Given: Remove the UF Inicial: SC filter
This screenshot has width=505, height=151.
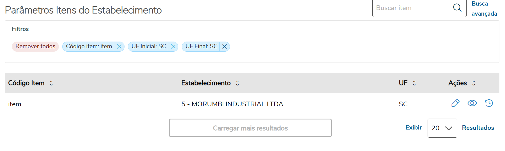Looking at the screenshot, I should (x=173, y=47).
